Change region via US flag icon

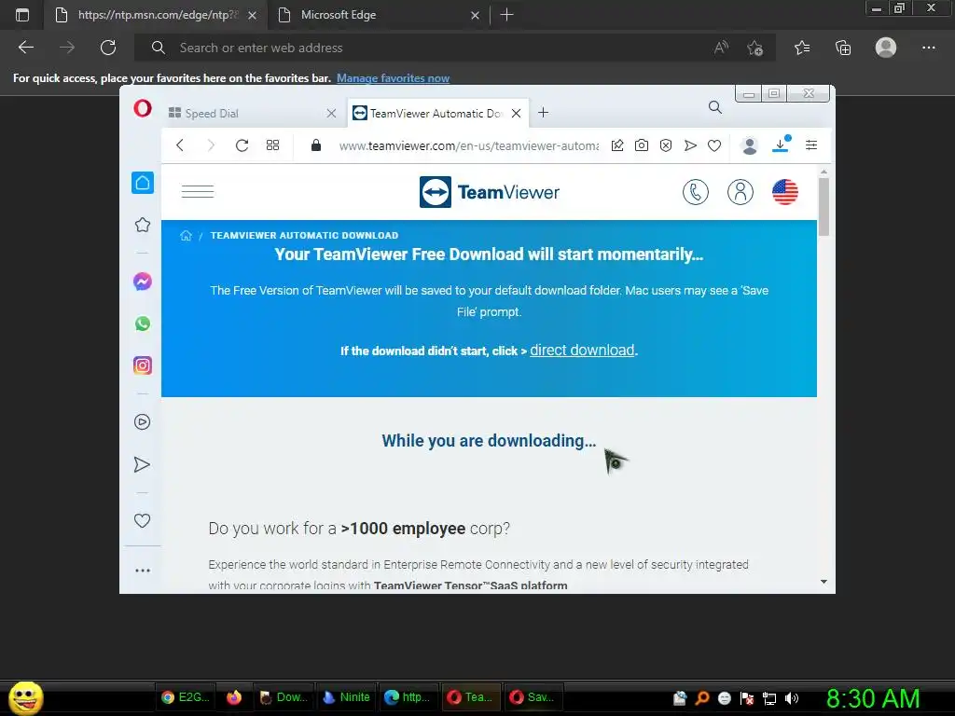(785, 192)
